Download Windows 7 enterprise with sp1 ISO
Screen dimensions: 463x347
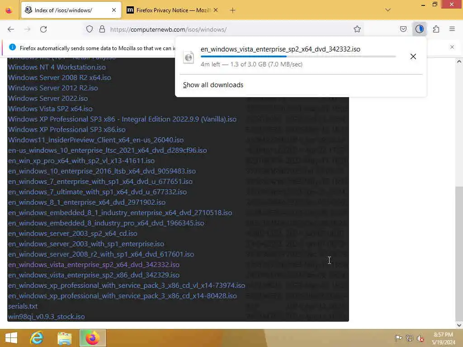coord(100,182)
